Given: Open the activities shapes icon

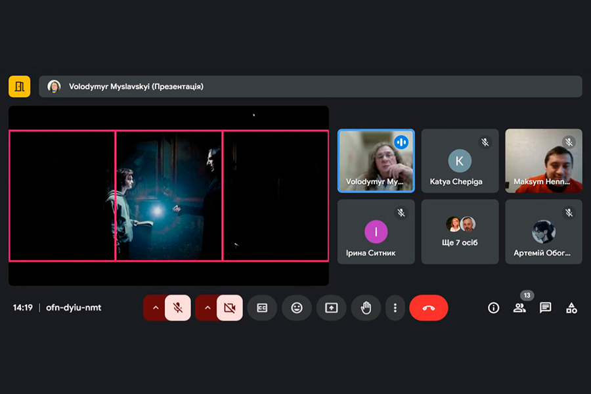Looking at the screenshot, I should (571, 307).
